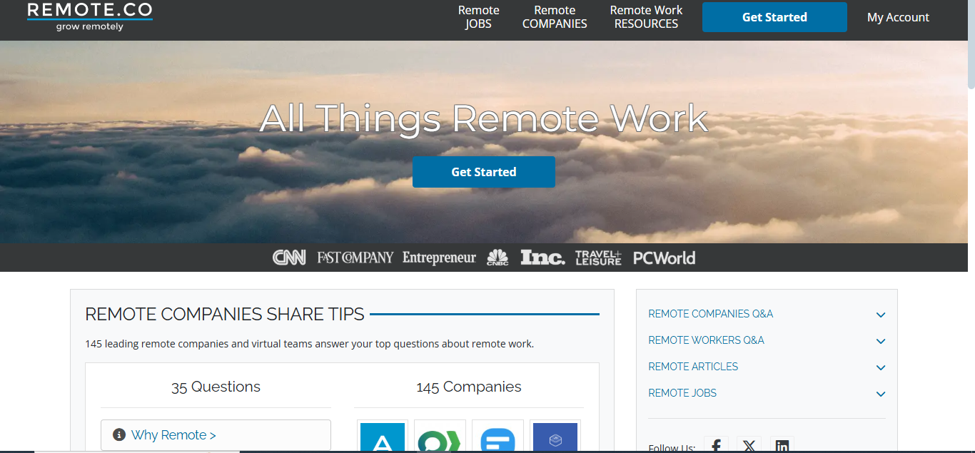975x453 pixels.
Task: Open the blue letter A company logo
Action: [382, 437]
